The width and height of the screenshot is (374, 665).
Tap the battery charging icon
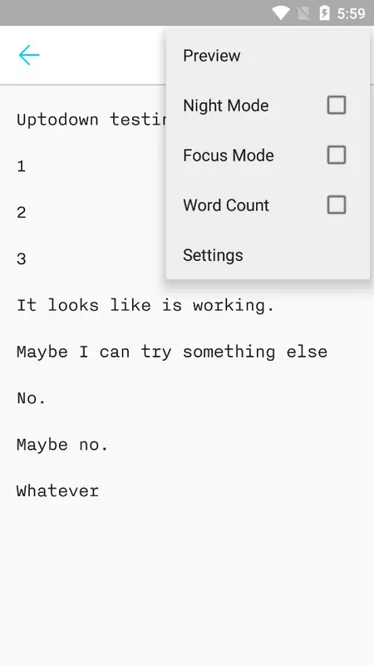(x=324, y=13)
